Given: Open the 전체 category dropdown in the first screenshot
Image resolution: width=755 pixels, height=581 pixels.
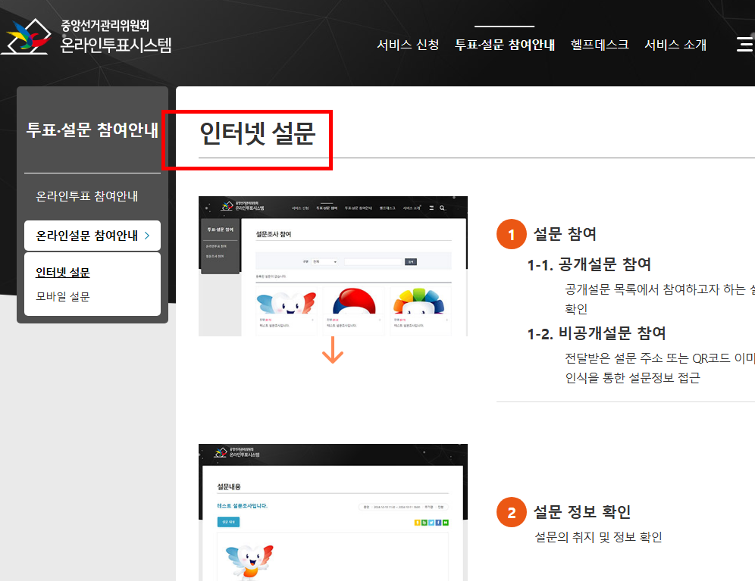Looking at the screenshot, I should click(324, 262).
